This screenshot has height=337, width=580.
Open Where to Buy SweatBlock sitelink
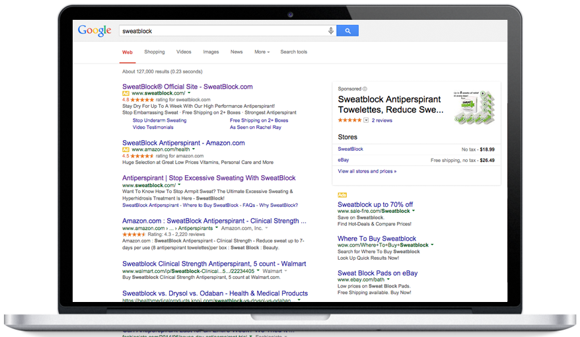[211, 206]
